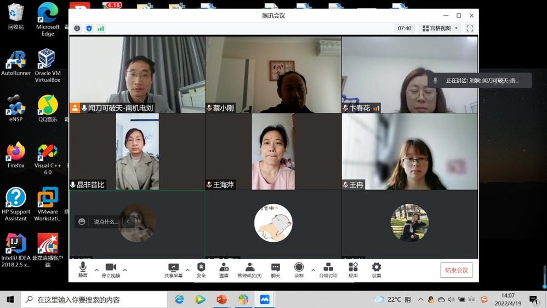
Task: Expand video options arrow beside 停止视频
Action: [x=125, y=270]
